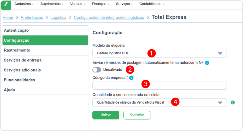Open the Serviços menu

[125, 4]
